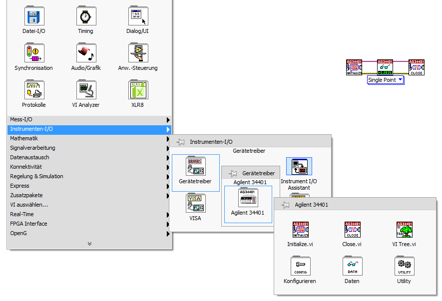Open the Anw.-Steuerung palette
442x301 pixels.
[138, 53]
